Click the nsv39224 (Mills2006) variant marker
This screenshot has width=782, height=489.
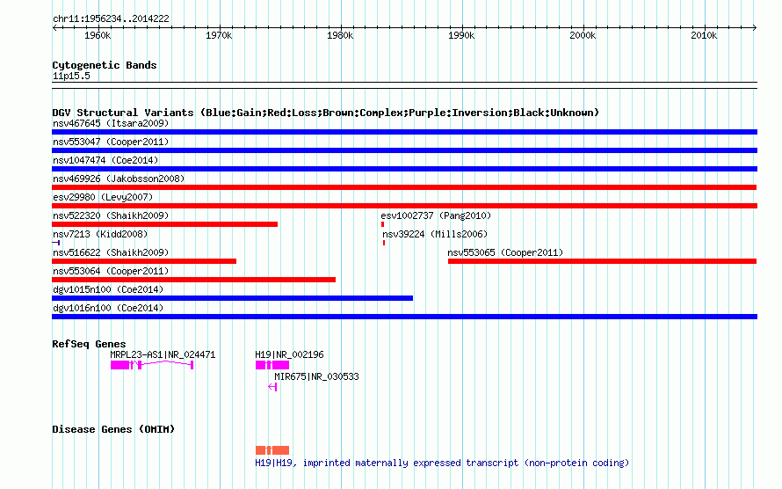tap(383, 243)
